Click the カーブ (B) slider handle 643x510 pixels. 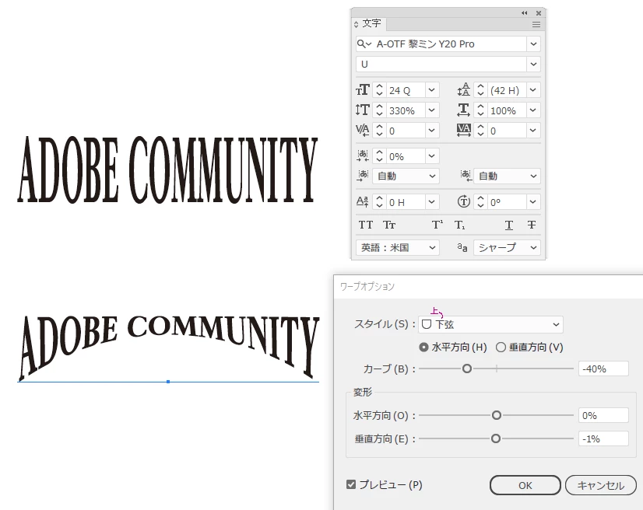tap(466, 369)
